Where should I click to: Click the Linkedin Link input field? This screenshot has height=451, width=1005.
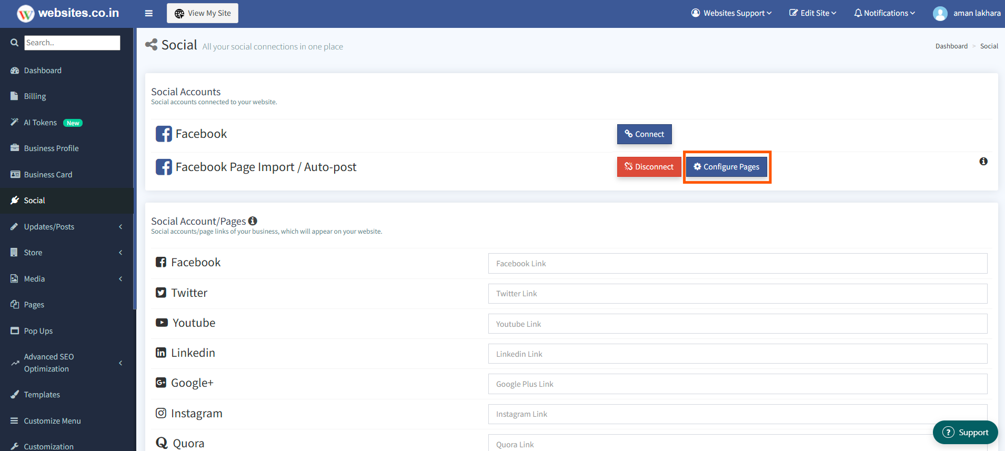738,354
